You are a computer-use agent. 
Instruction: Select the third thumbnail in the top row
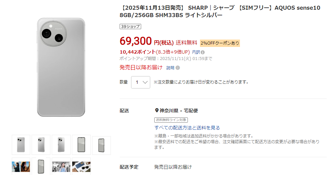(x=61, y=145)
